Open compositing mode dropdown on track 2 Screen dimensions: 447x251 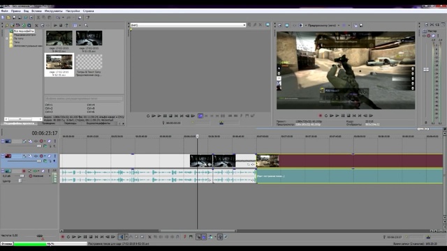point(45,161)
